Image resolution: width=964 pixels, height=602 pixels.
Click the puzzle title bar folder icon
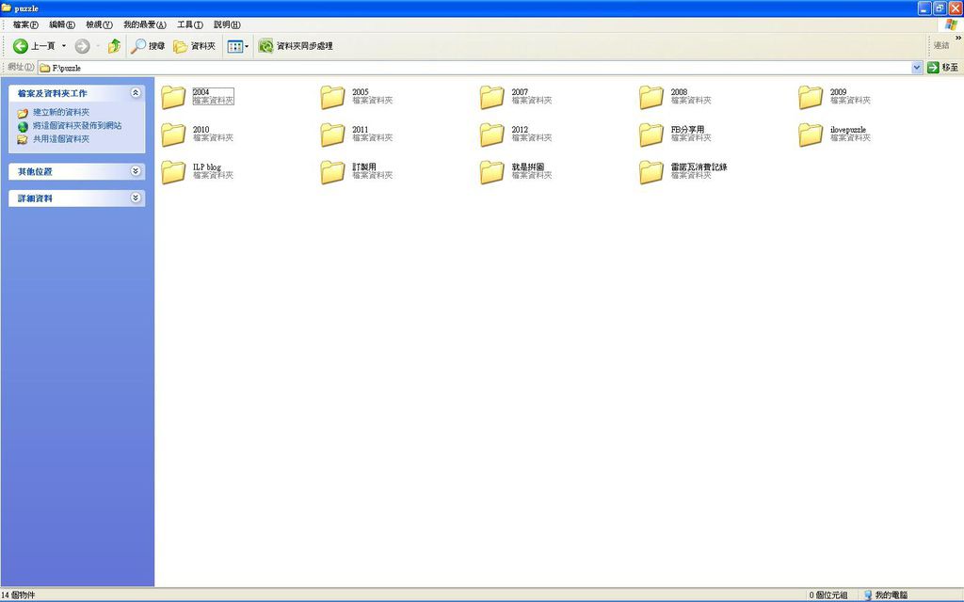[x=7, y=8]
